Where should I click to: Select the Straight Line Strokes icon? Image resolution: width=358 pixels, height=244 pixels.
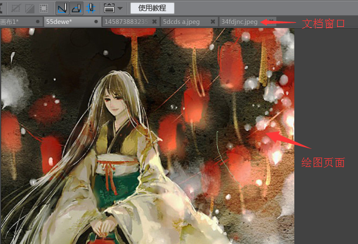[x=77, y=8]
